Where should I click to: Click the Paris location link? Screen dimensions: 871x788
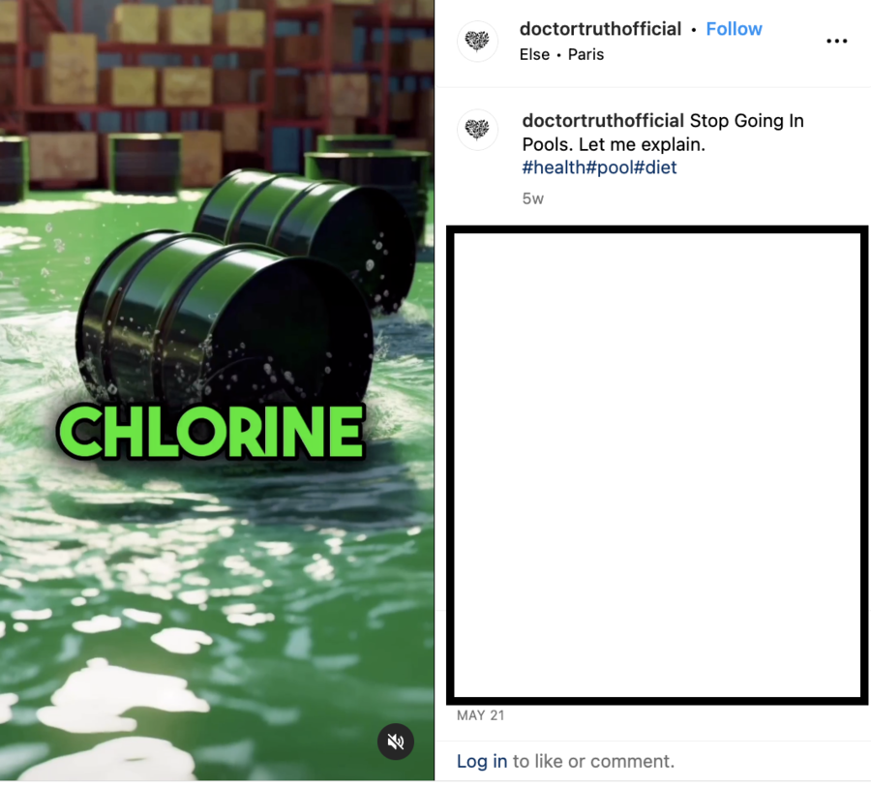pos(586,54)
